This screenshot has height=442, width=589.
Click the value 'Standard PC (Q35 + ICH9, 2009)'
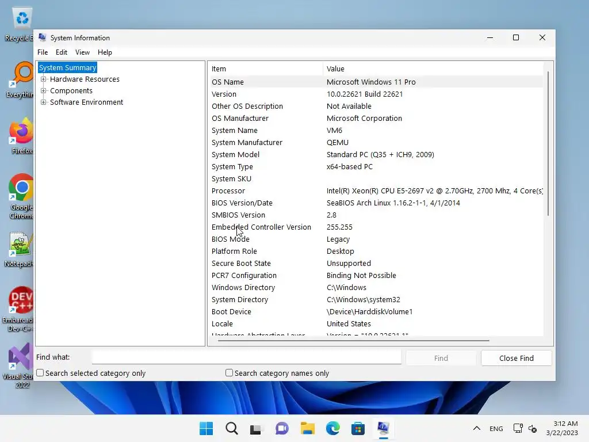[x=380, y=154]
